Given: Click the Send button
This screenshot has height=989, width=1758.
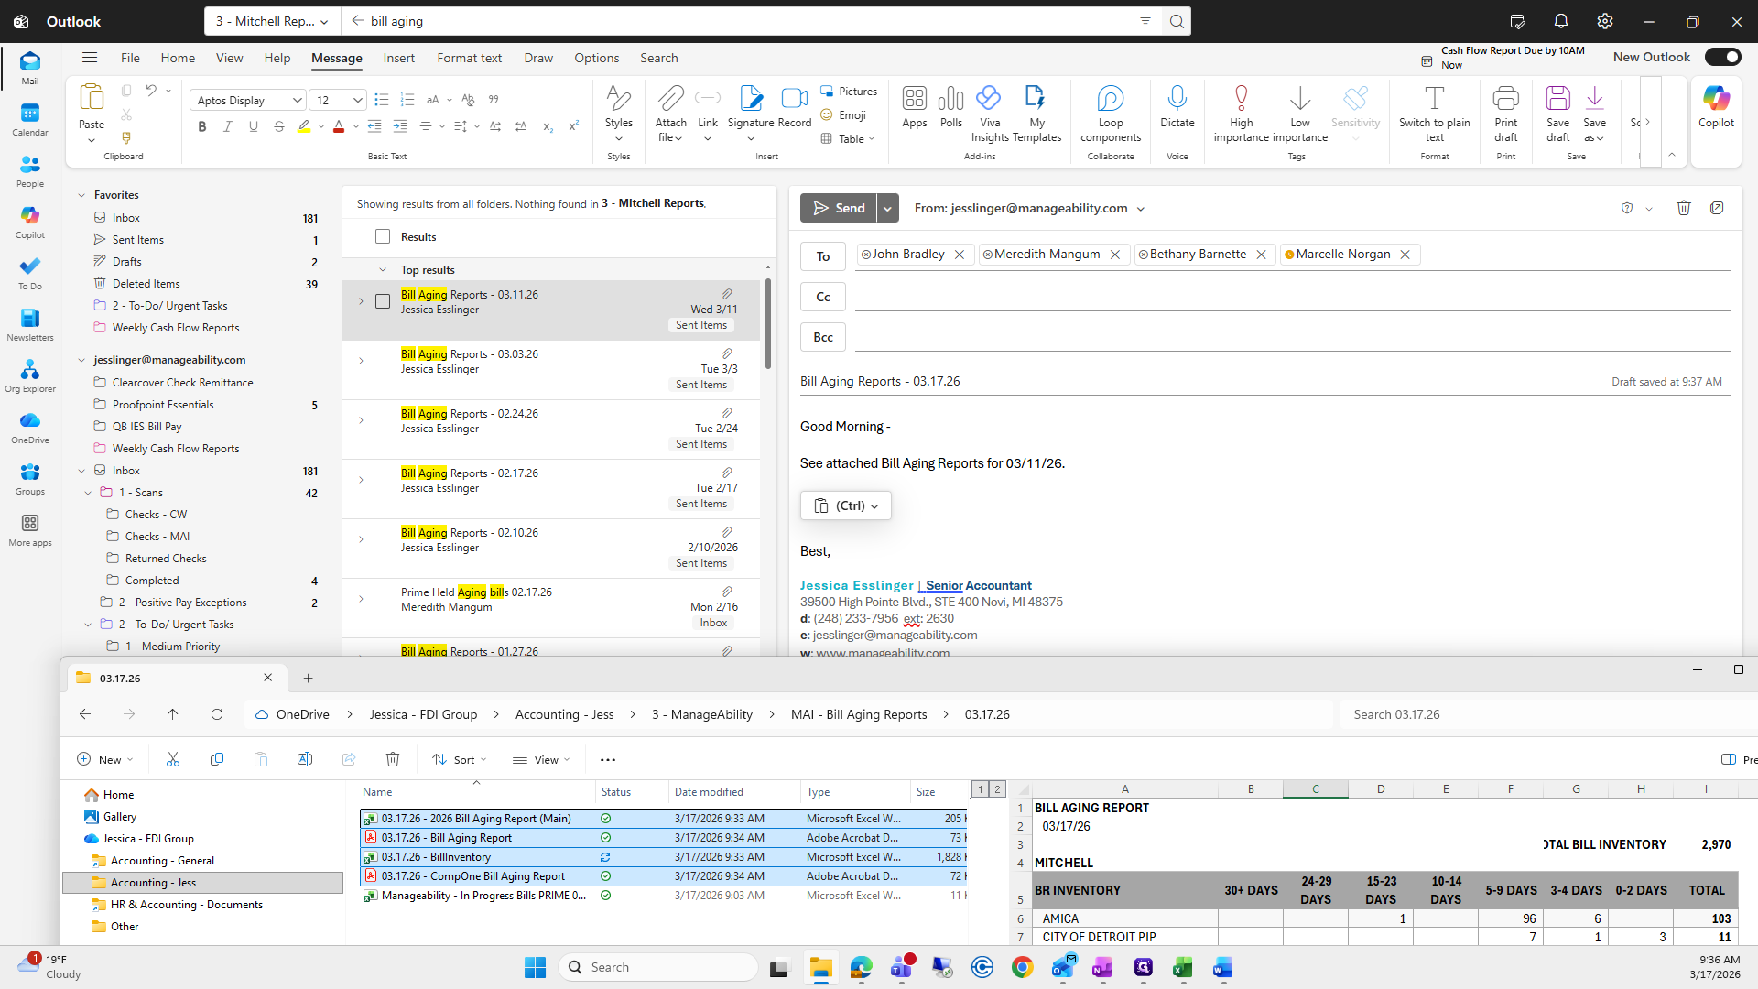Looking at the screenshot, I should 838,208.
